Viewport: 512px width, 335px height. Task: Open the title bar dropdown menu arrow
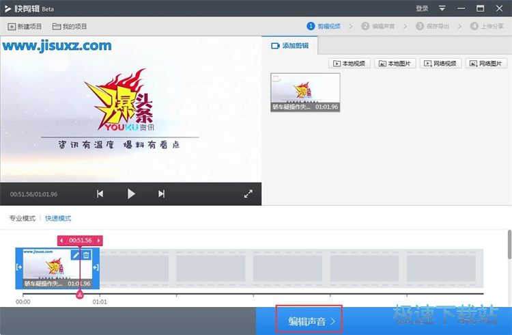pyautogui.click(x=442, y=8)
